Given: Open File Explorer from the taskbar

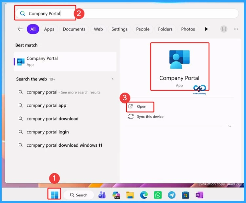Looking at the screenshot, I should 130,195.
